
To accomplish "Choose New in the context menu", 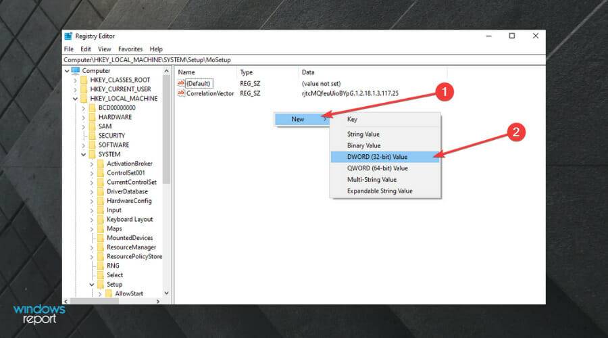I will [x=302, y=119].
